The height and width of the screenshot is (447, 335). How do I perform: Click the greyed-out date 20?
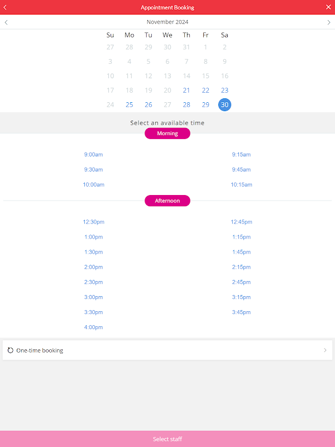point(167,91)
